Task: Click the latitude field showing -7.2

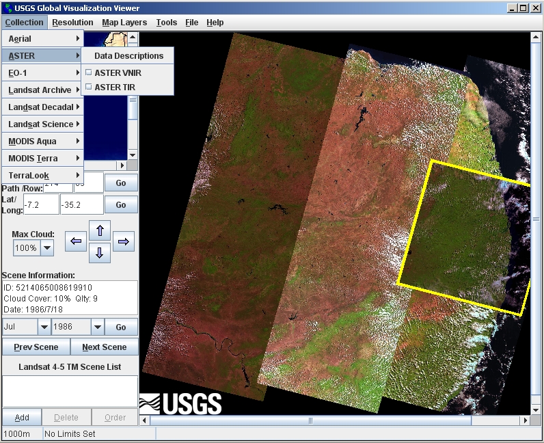Action: pos(41,204)
